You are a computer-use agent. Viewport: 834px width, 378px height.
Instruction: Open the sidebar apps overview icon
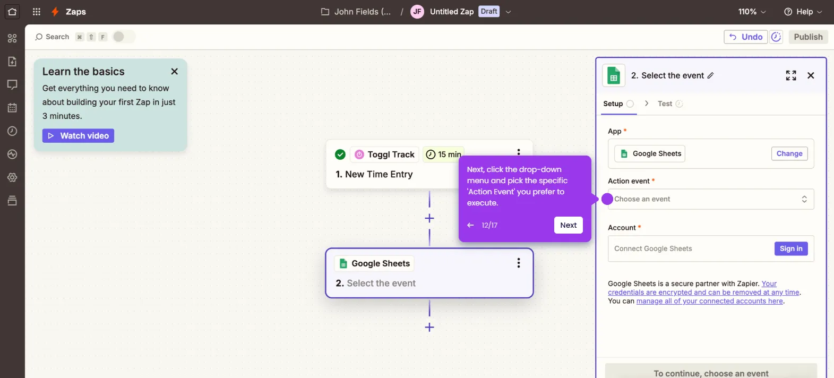[12, 38]
